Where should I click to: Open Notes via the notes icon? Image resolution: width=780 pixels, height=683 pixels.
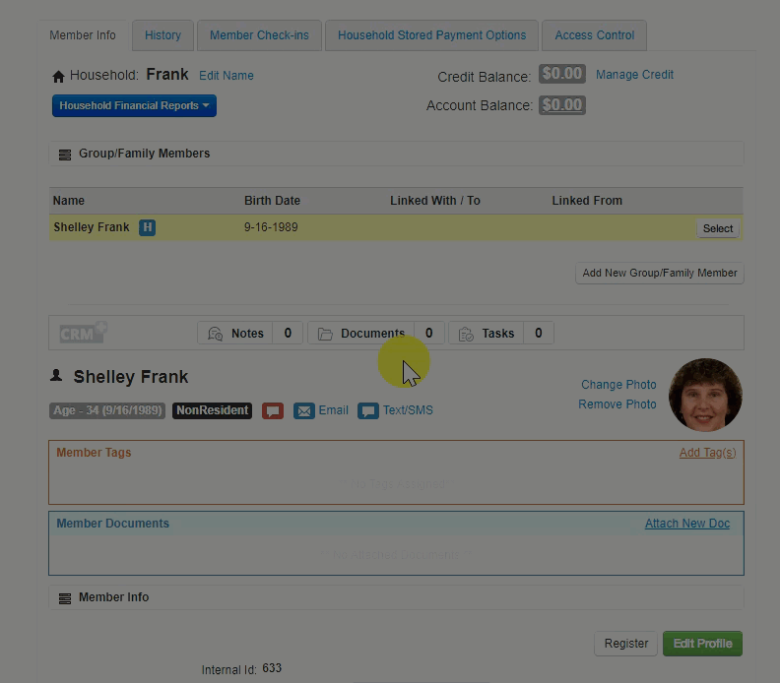pyautogui.click(x=215, y=334)
